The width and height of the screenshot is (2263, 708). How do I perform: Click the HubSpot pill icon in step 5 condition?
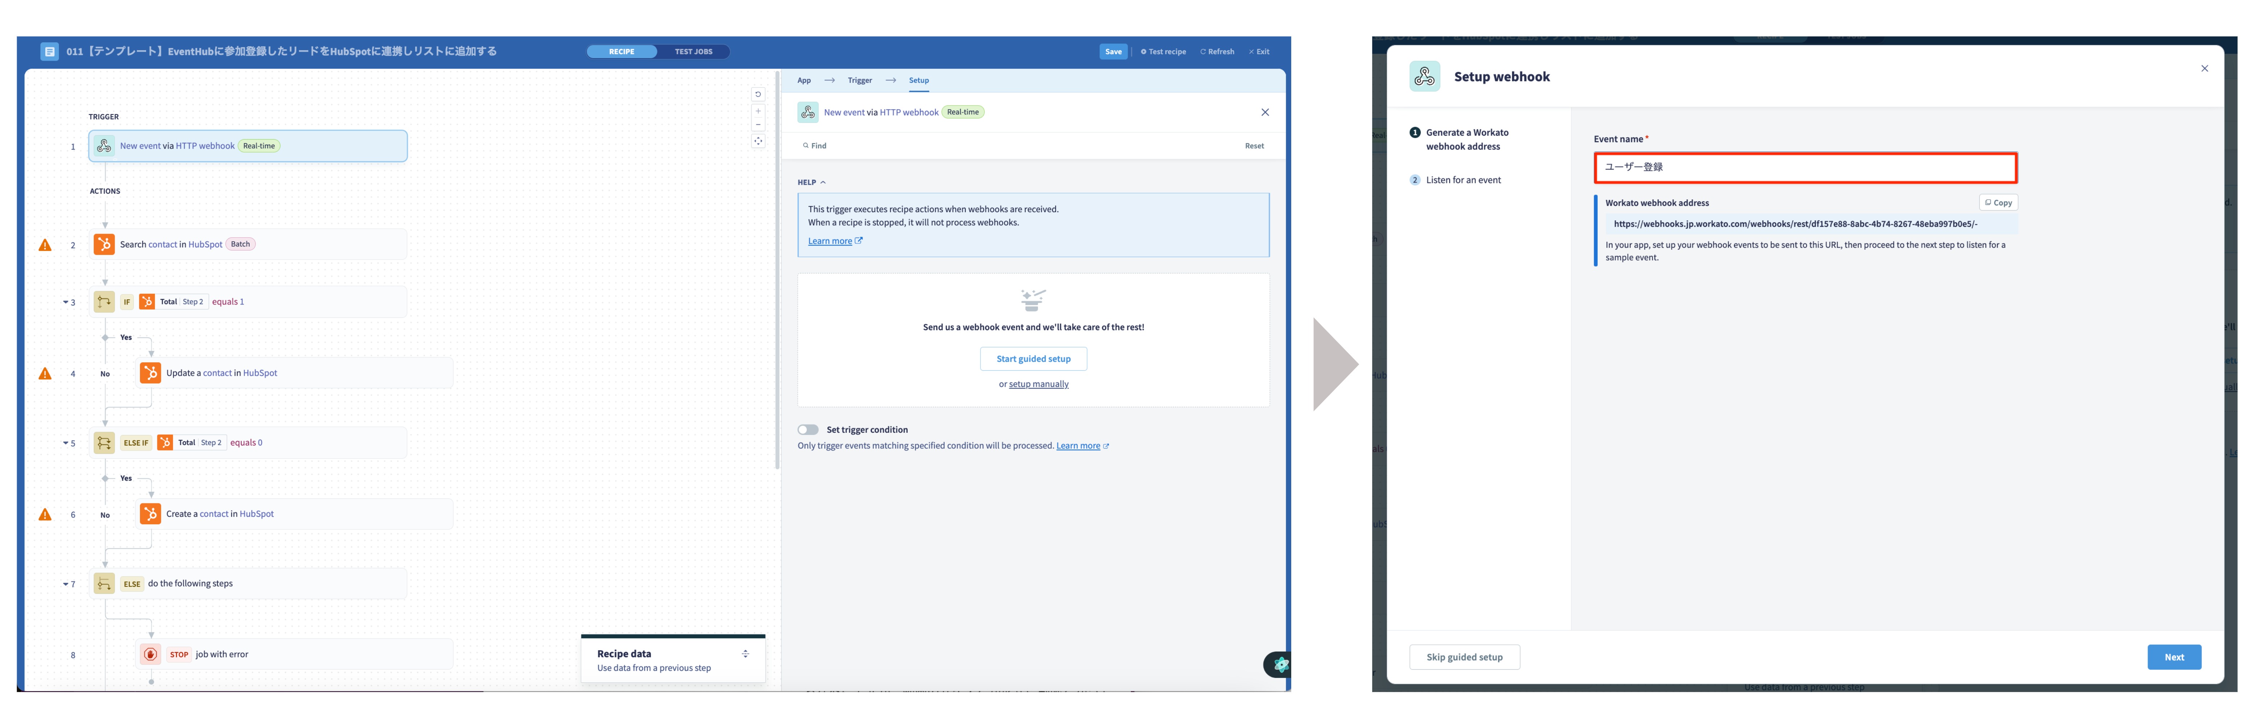coord(165,443)
